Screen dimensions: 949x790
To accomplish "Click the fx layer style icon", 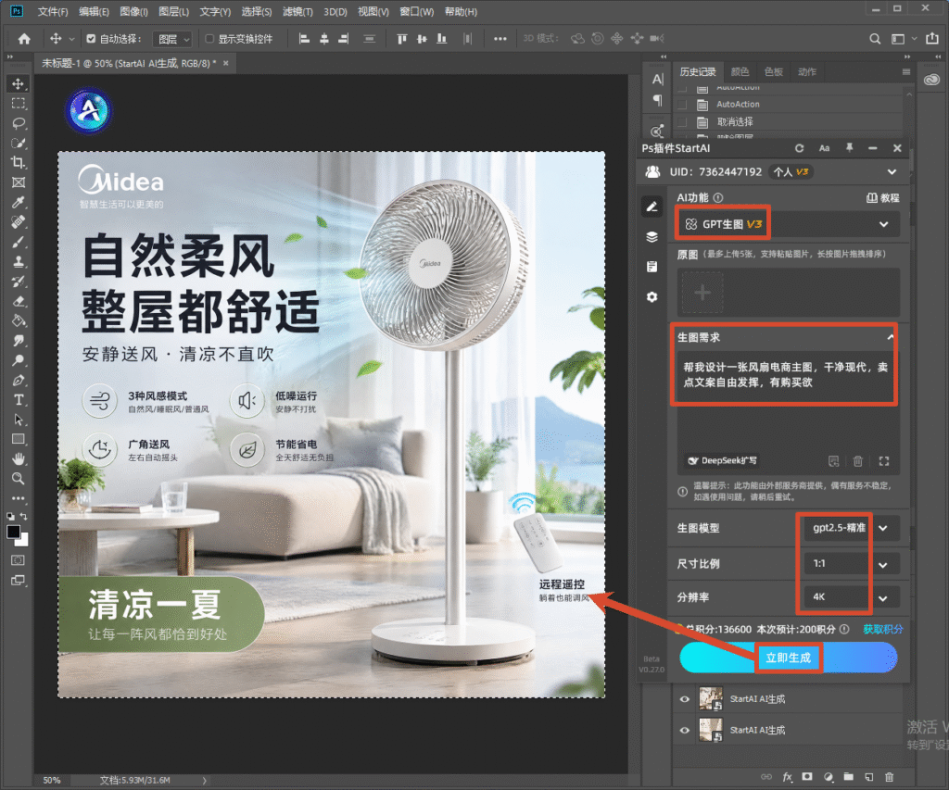I will (788, 777).
